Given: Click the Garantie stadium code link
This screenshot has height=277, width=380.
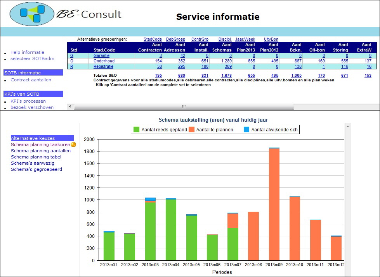Looking at the screenshot, I should point(101,56).
